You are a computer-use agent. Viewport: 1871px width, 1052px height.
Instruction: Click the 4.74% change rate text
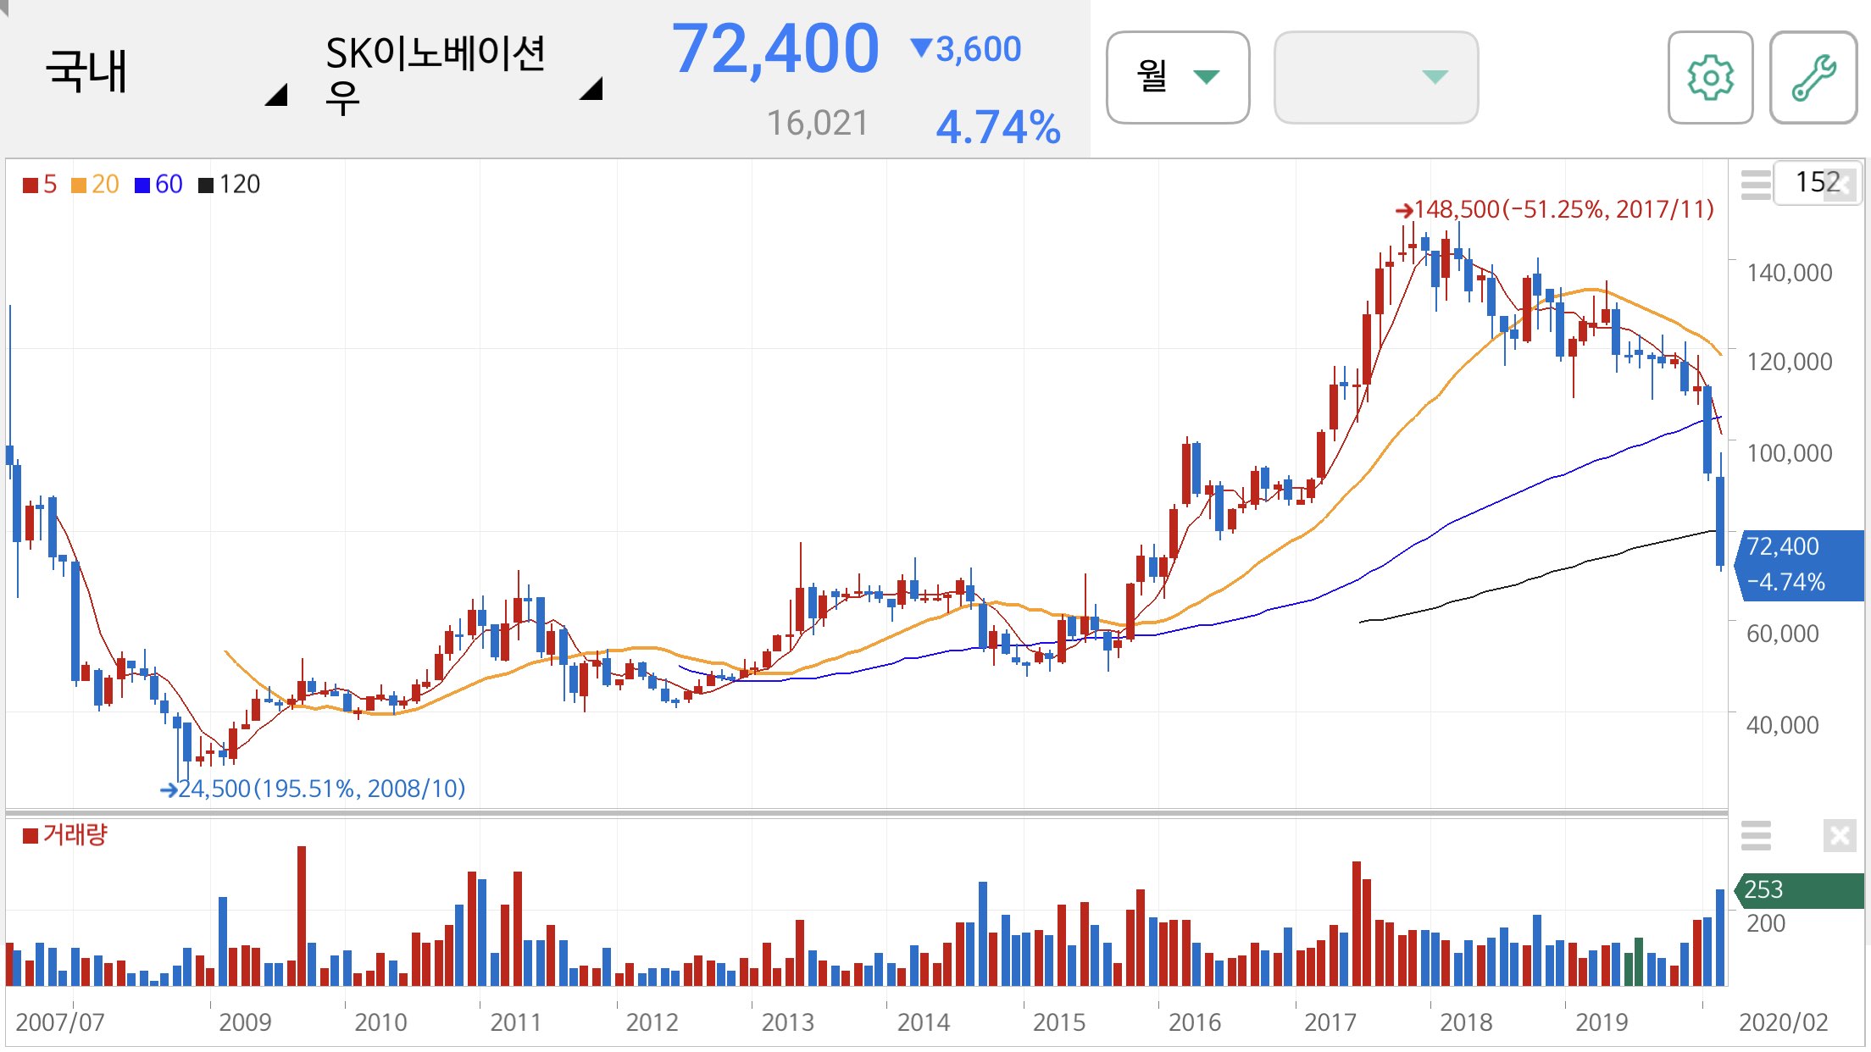click(998, 127)
